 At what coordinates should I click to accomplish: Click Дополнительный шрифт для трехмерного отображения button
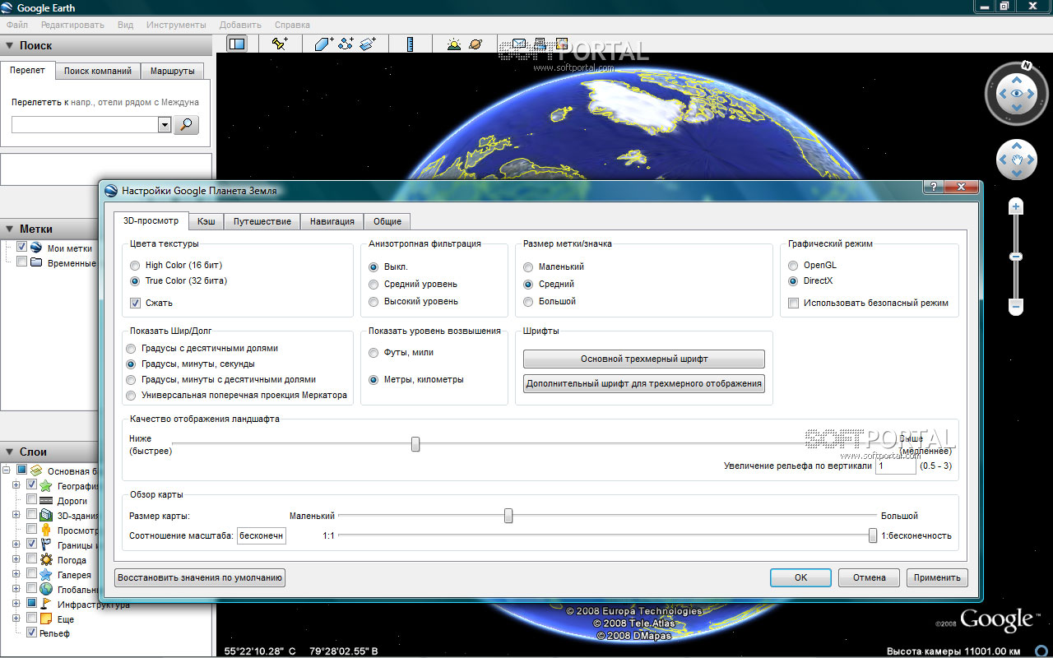click(644, 383)
